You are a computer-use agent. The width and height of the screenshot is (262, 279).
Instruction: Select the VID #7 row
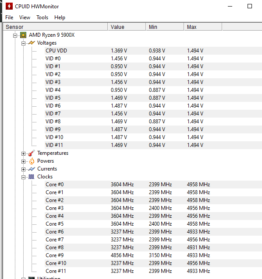pyautogui.click(x=153, y=114)
